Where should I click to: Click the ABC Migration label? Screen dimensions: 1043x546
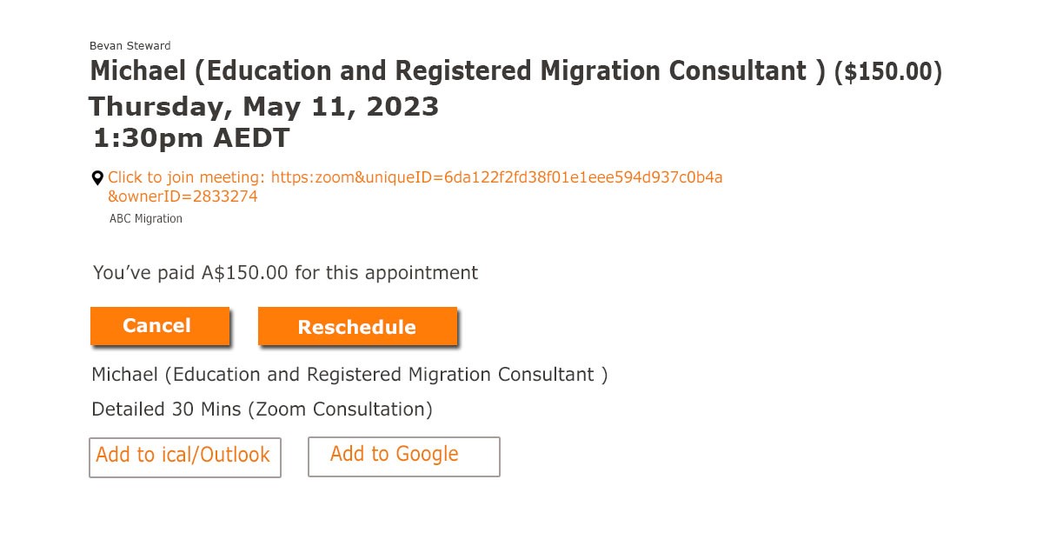[146, 219]
